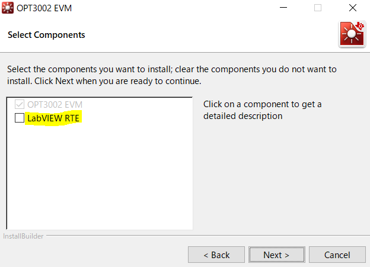Click the InstallBuilder label
The height and width of the screenshot is (267, 370).
pyautogui.click(x=22, y=237)
